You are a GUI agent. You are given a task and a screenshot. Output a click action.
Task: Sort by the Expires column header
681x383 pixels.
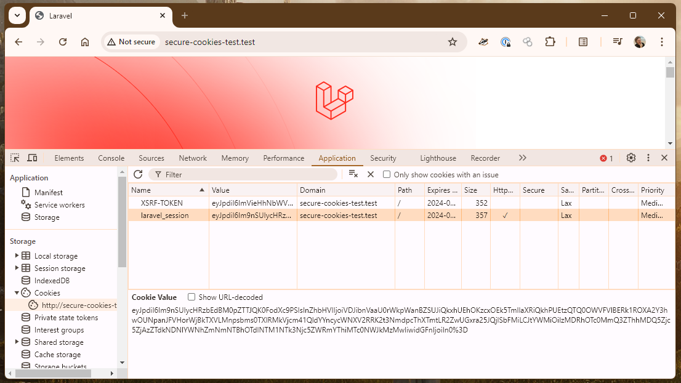click(442, 190)
